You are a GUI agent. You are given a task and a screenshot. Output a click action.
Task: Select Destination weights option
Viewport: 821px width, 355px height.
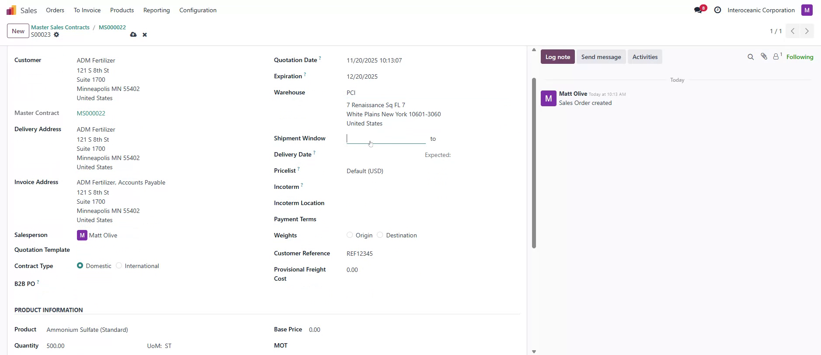pos(380,235)
